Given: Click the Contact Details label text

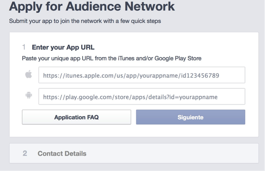Looking at the screenshot, I should click(62, 154).
